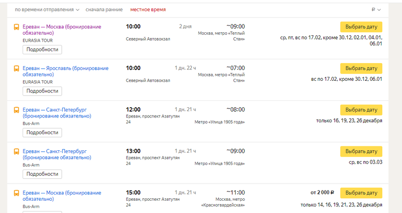Click bus icon beside 13:00 Санкт-Петербург route
Viewport: 402px width, 213px height.
click(16, 152)
